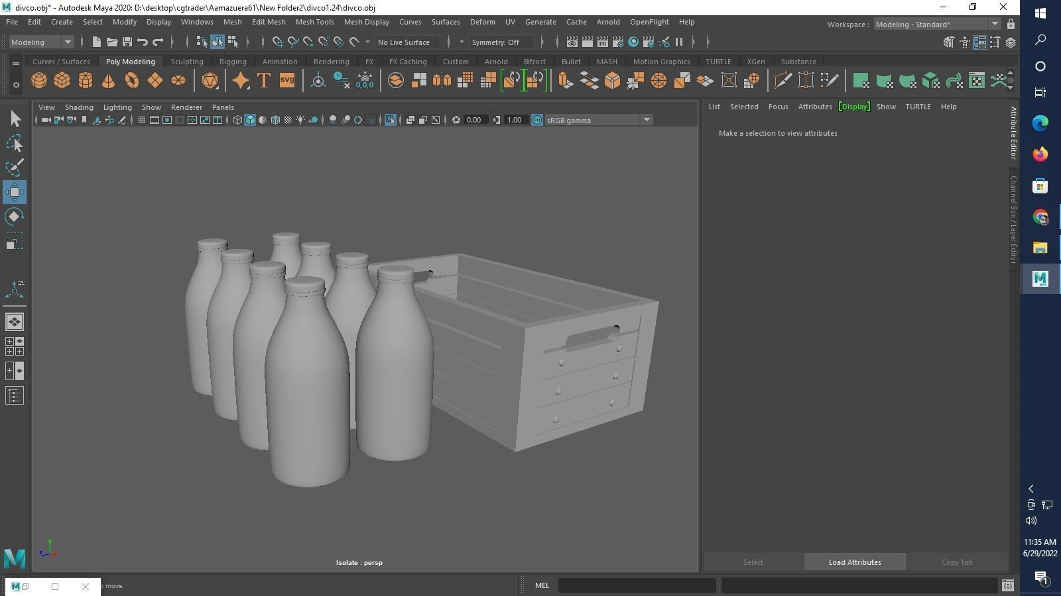Open the UV Editor checkered shelf icon

[977, 81]
